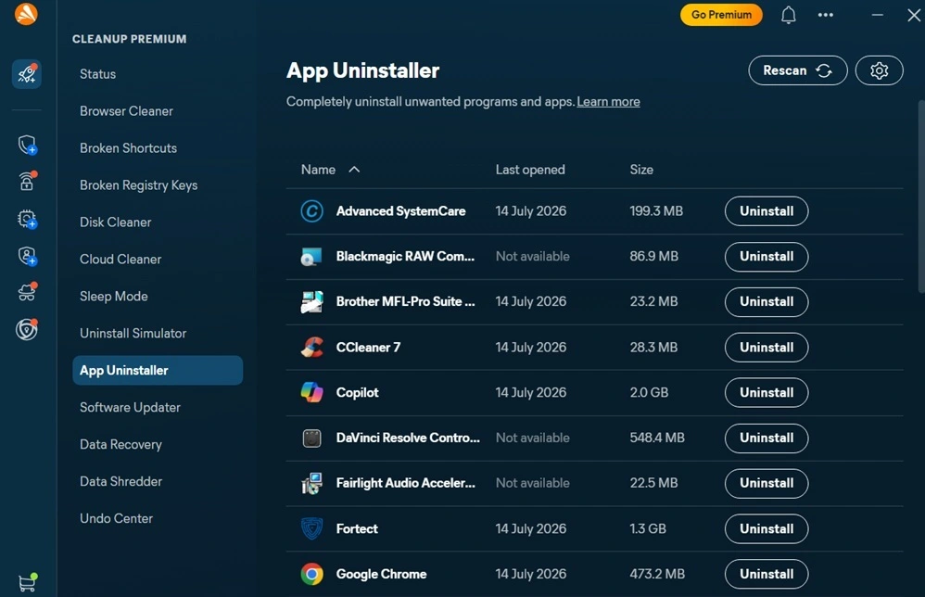The image size is (925, 597).
Task: Uninstall Brother MFL-Pro Suite
Action: (767, 302)
